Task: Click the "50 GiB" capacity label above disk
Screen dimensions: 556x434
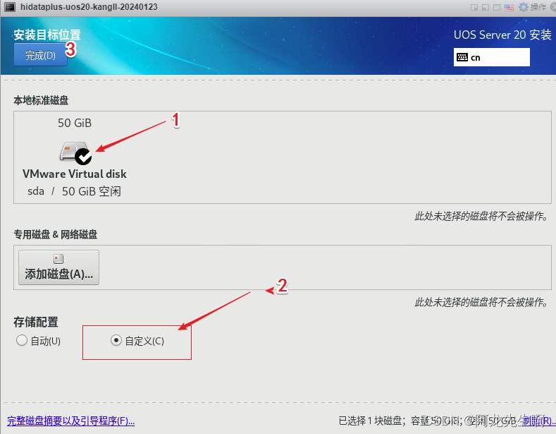Action: click(75, 123)
